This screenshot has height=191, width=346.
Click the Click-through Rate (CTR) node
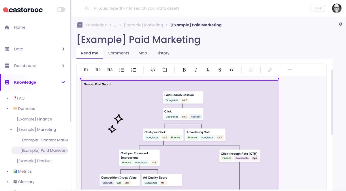click(240, 156)
